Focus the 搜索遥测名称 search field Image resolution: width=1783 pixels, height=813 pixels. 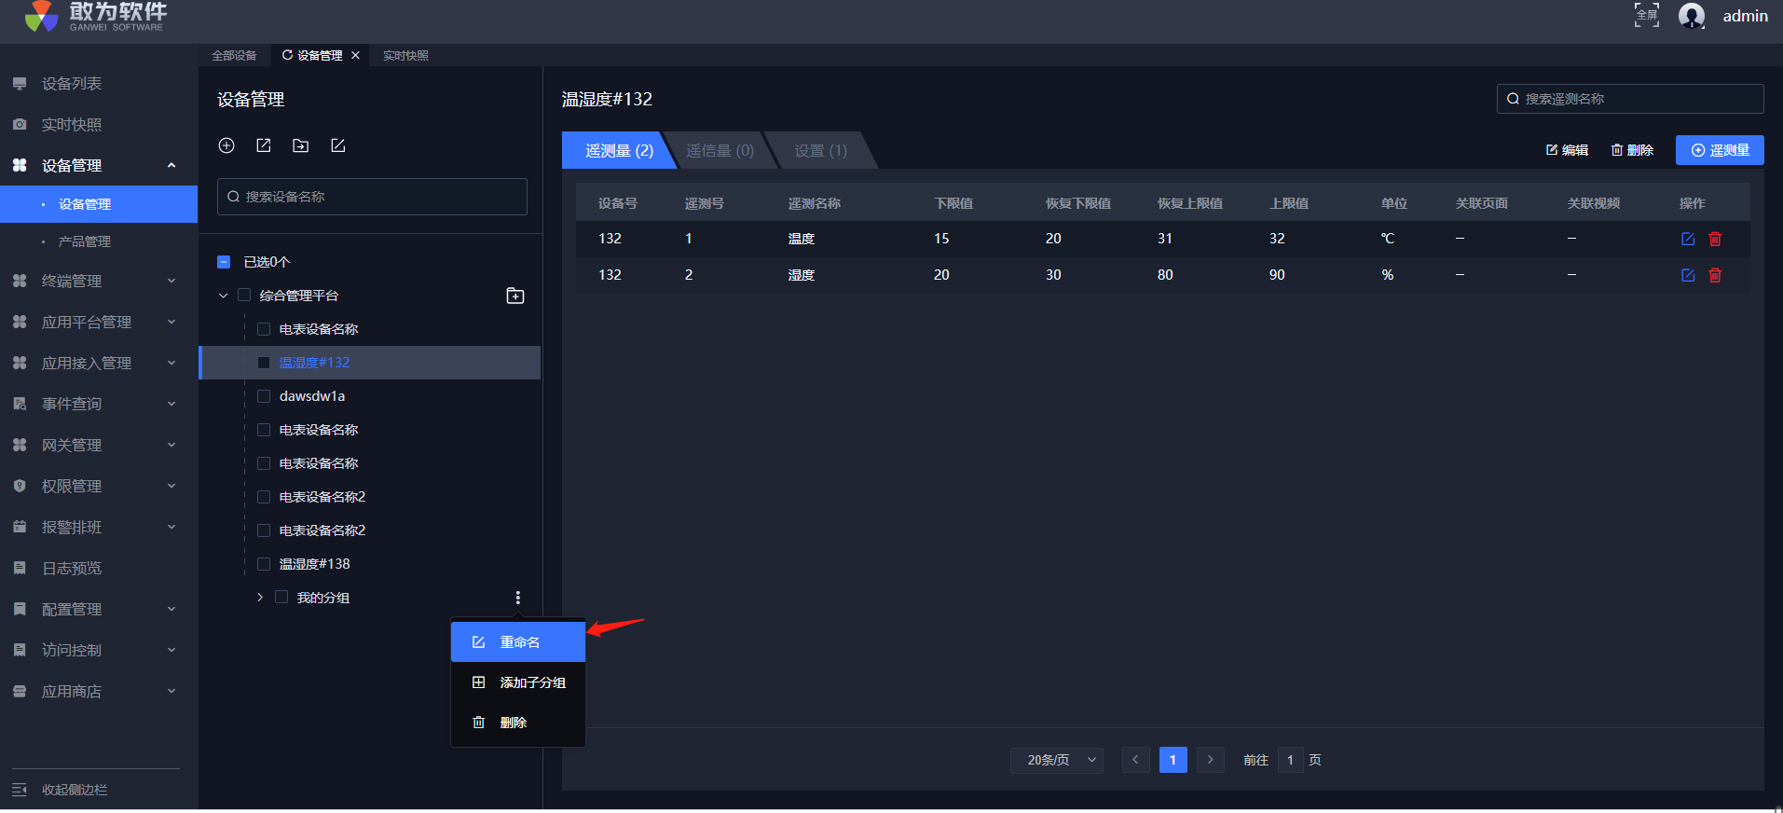tap(1630, 99)
